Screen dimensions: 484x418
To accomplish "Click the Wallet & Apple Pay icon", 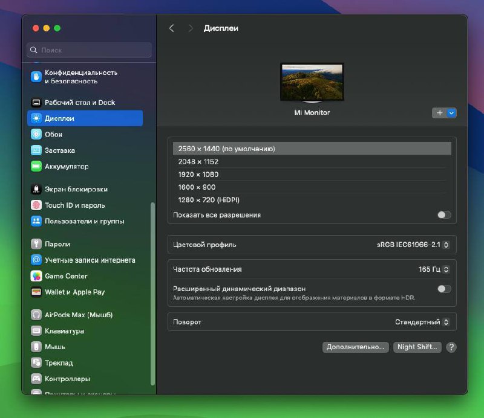I will point(36,292).
